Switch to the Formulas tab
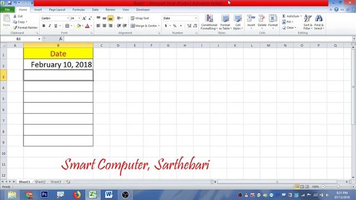Viewport: 356px width, 200px height. pos(78,10)
